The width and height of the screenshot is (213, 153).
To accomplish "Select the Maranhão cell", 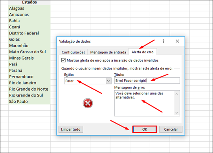I will pos(29,46).
